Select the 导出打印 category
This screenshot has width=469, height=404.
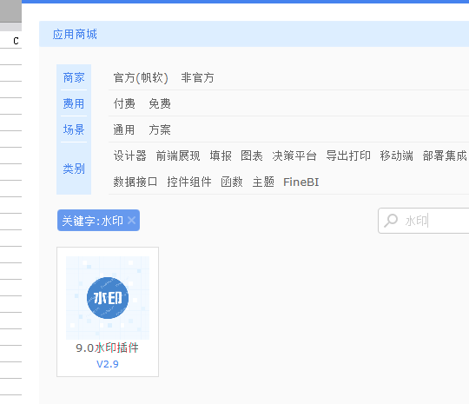click(348, 156)
